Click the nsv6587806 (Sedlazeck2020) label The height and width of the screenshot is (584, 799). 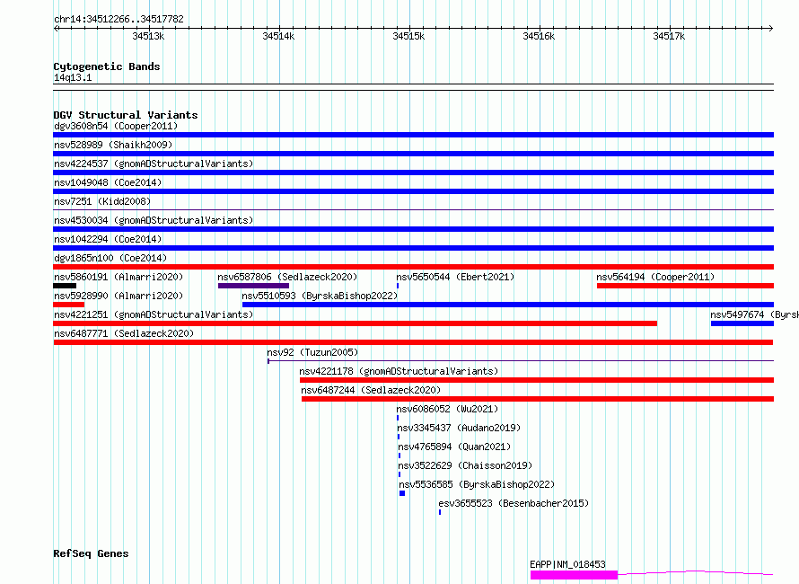coord(287,277)
